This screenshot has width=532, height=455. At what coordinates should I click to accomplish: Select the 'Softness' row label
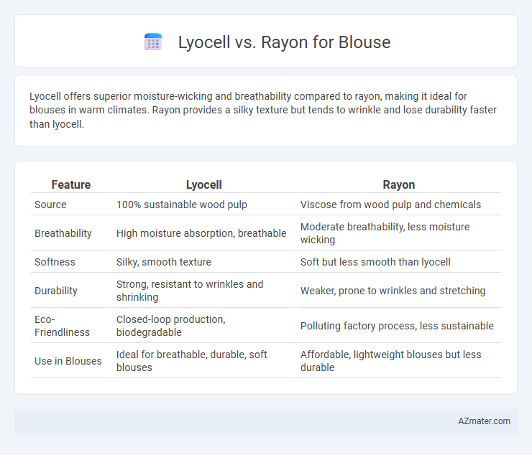[55, 261]
